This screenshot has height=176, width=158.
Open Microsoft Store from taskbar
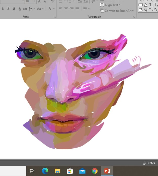pyautogui.click(x=70, y=171)
